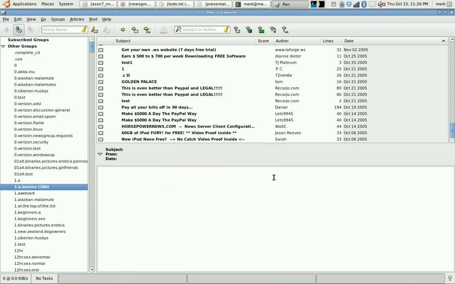This screenshot has height=284, width=455.
Task: Select the 1.a.bovine (106) group
Action: point(44,187)
